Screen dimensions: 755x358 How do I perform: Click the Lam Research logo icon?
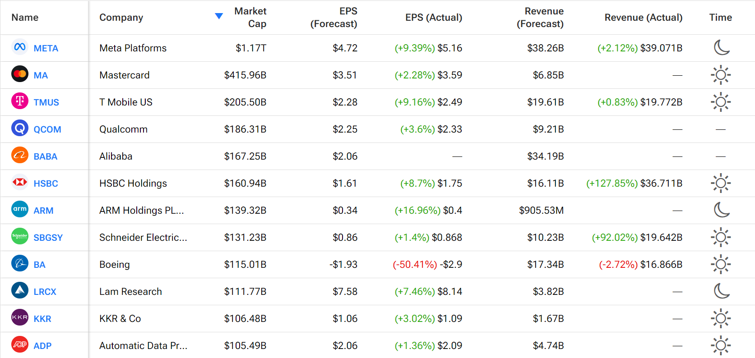[x=20, y=290]
